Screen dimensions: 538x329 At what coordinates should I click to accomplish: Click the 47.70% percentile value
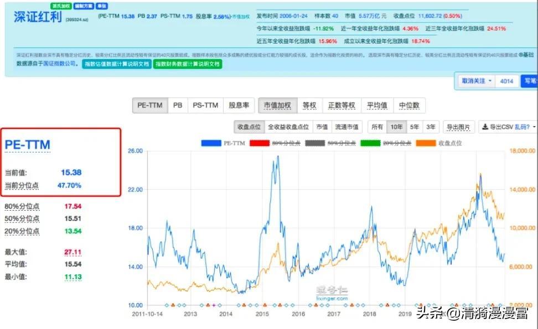coord(69,185)
